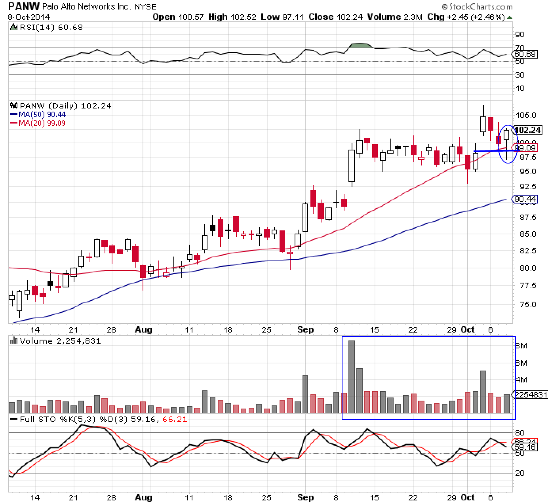
Task: Click the MA(50) 90.44 legend entry
Action: pos(37,114)
